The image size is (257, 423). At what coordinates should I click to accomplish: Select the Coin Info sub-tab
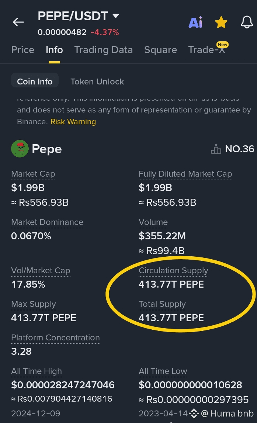(35, 81)
